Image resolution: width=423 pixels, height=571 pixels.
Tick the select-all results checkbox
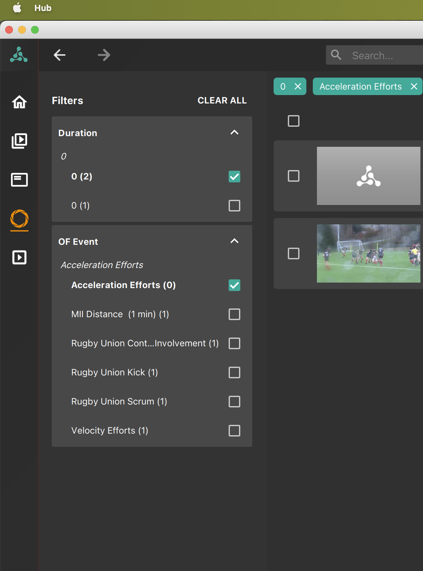(x=294, y=121)
